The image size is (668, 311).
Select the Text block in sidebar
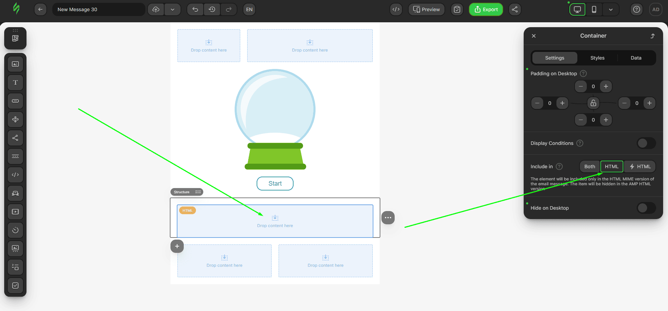click(15, 83)
